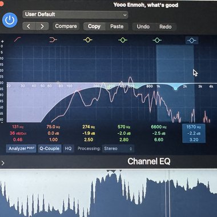Toggle the Analyzer POST button
Viewport: 217px width, 217px height.
coord(21,148)
